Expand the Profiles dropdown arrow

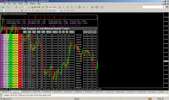coord(9,7)
